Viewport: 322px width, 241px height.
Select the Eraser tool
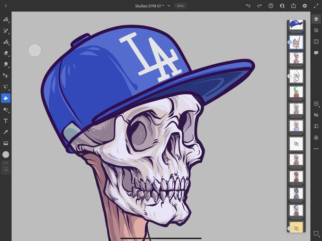6,53
